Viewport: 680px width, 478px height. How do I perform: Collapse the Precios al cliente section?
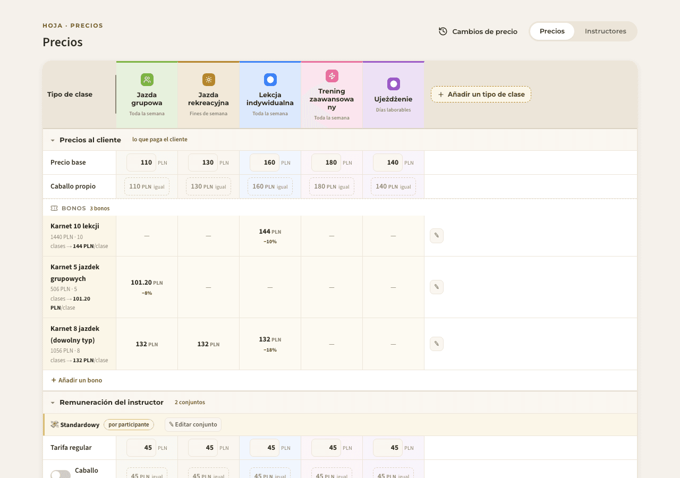pyautogui.click(x=53, y=140)
